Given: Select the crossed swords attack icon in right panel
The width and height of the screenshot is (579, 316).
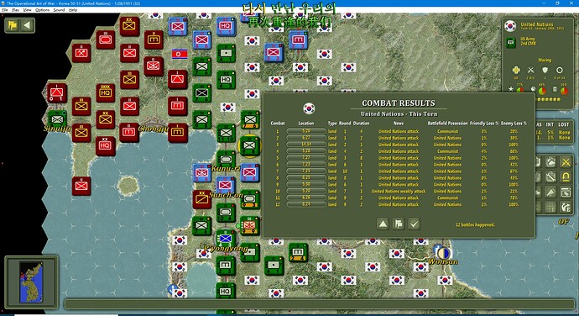Looking at the screenshot, I should 566,162.
